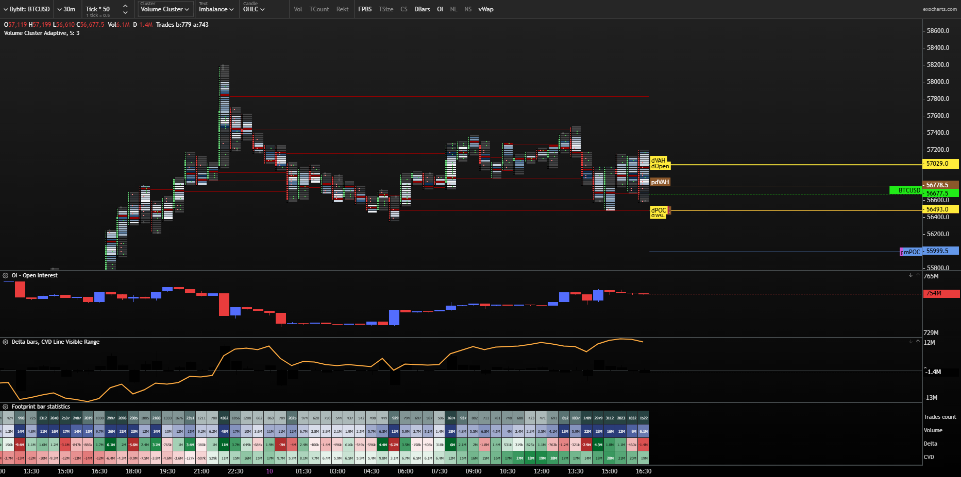961x477 pixels.
Task: Decrease the tick multiplier with down arrow
Action: click(125, 13)
